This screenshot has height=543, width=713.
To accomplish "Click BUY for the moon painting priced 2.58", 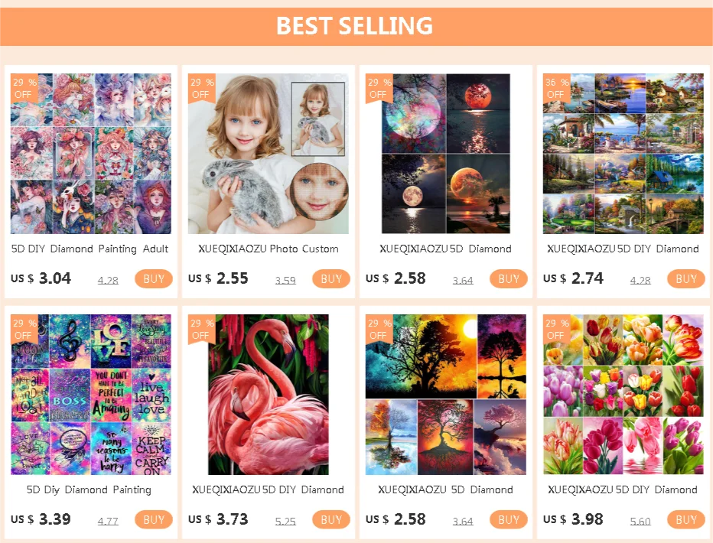I will coord(509,278).
